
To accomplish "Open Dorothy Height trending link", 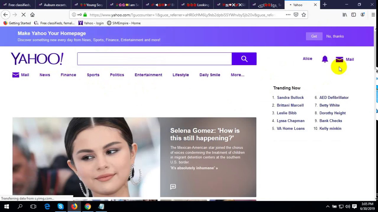I will (x=333, y=113).
